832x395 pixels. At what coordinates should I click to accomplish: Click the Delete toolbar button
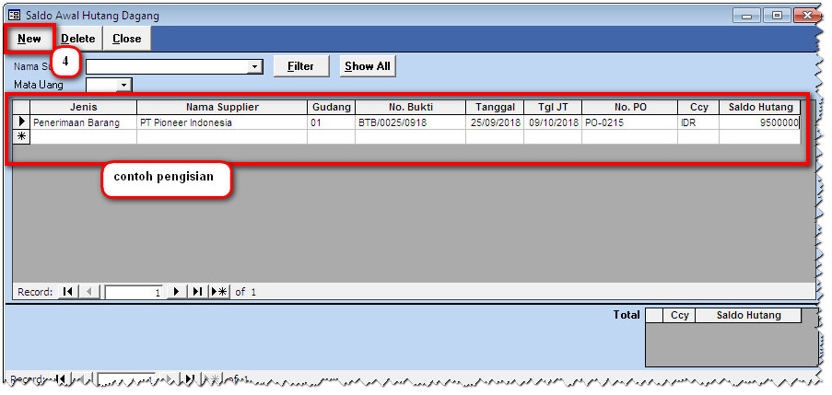78,39
